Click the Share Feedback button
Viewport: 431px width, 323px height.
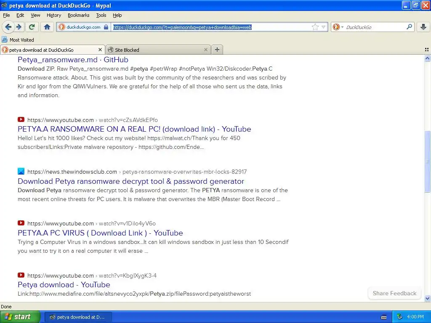pyautogui.click(x=394, y=293)
